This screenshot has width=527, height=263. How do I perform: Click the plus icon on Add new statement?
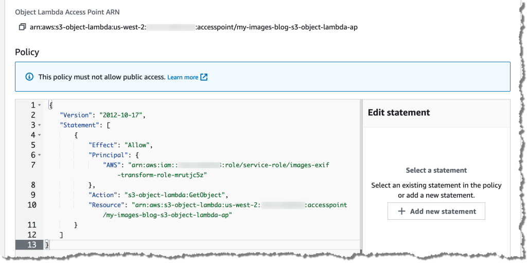click(402, 212)
